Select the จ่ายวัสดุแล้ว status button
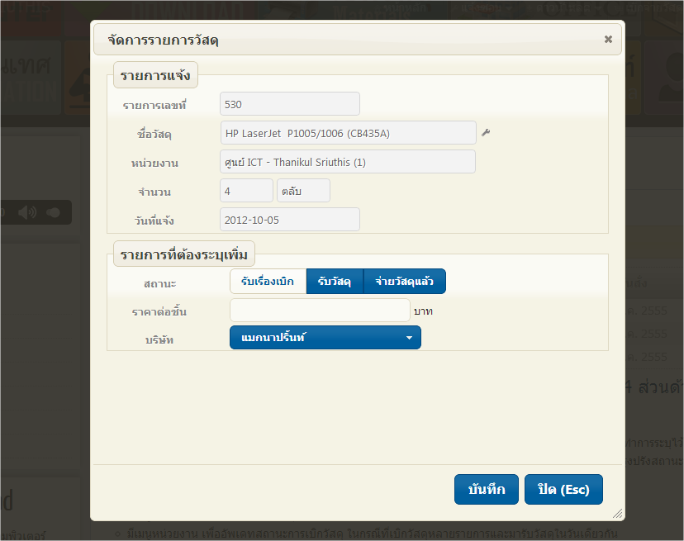The width and height of the screenshot is (684, 541). (404, 281)
